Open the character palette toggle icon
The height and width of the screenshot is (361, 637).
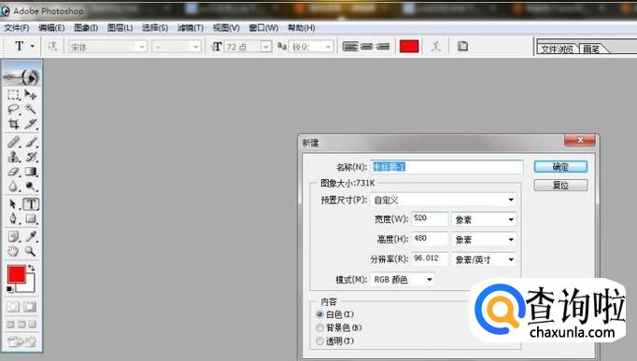point(462,47)
